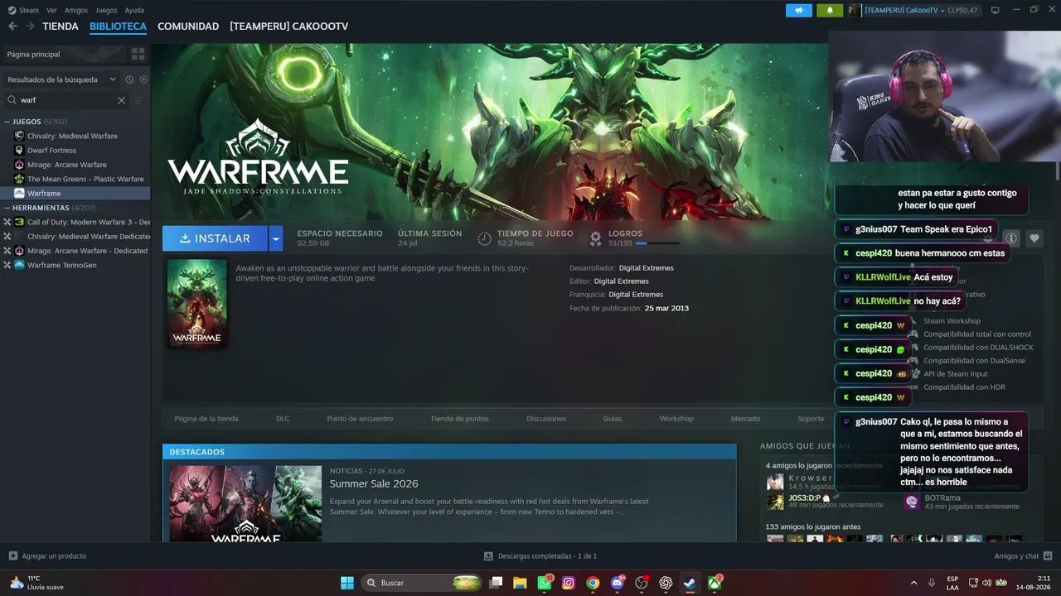Collapse the HERRAMIENTAS category
Screen dimensions: 1061x596
pyautogui.click(x=7, y=208)
